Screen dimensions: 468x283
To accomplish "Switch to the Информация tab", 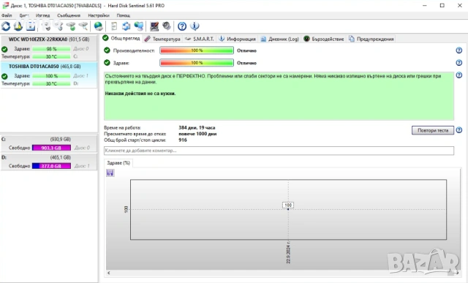I will [238, 39].
